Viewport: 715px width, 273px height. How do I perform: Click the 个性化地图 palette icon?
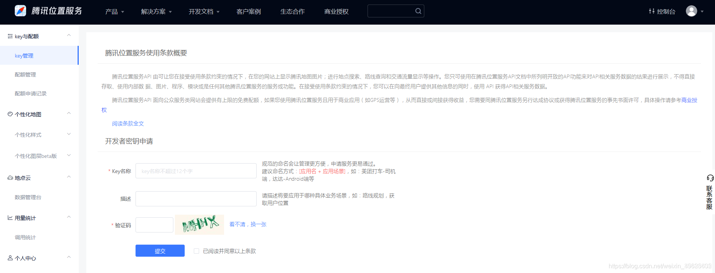(10, 114)
